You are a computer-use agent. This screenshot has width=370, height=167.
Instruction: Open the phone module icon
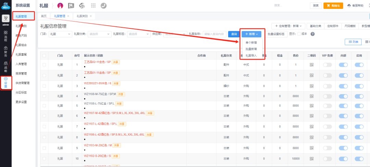click(x=103, y=6)
